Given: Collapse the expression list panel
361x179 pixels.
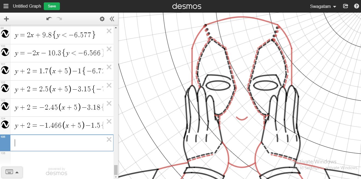Looking at the screenshot, I should [x=112, y=19].
